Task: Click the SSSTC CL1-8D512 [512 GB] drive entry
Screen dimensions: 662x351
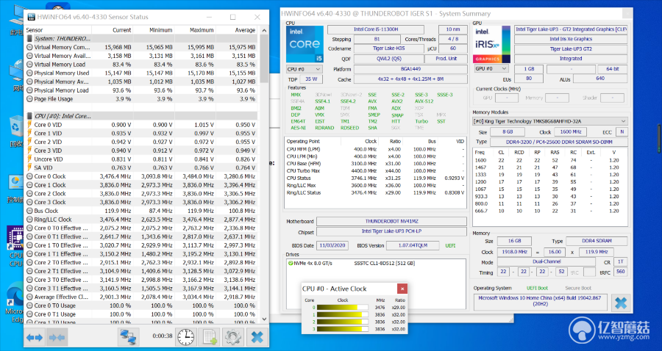Action: point(384,264)
